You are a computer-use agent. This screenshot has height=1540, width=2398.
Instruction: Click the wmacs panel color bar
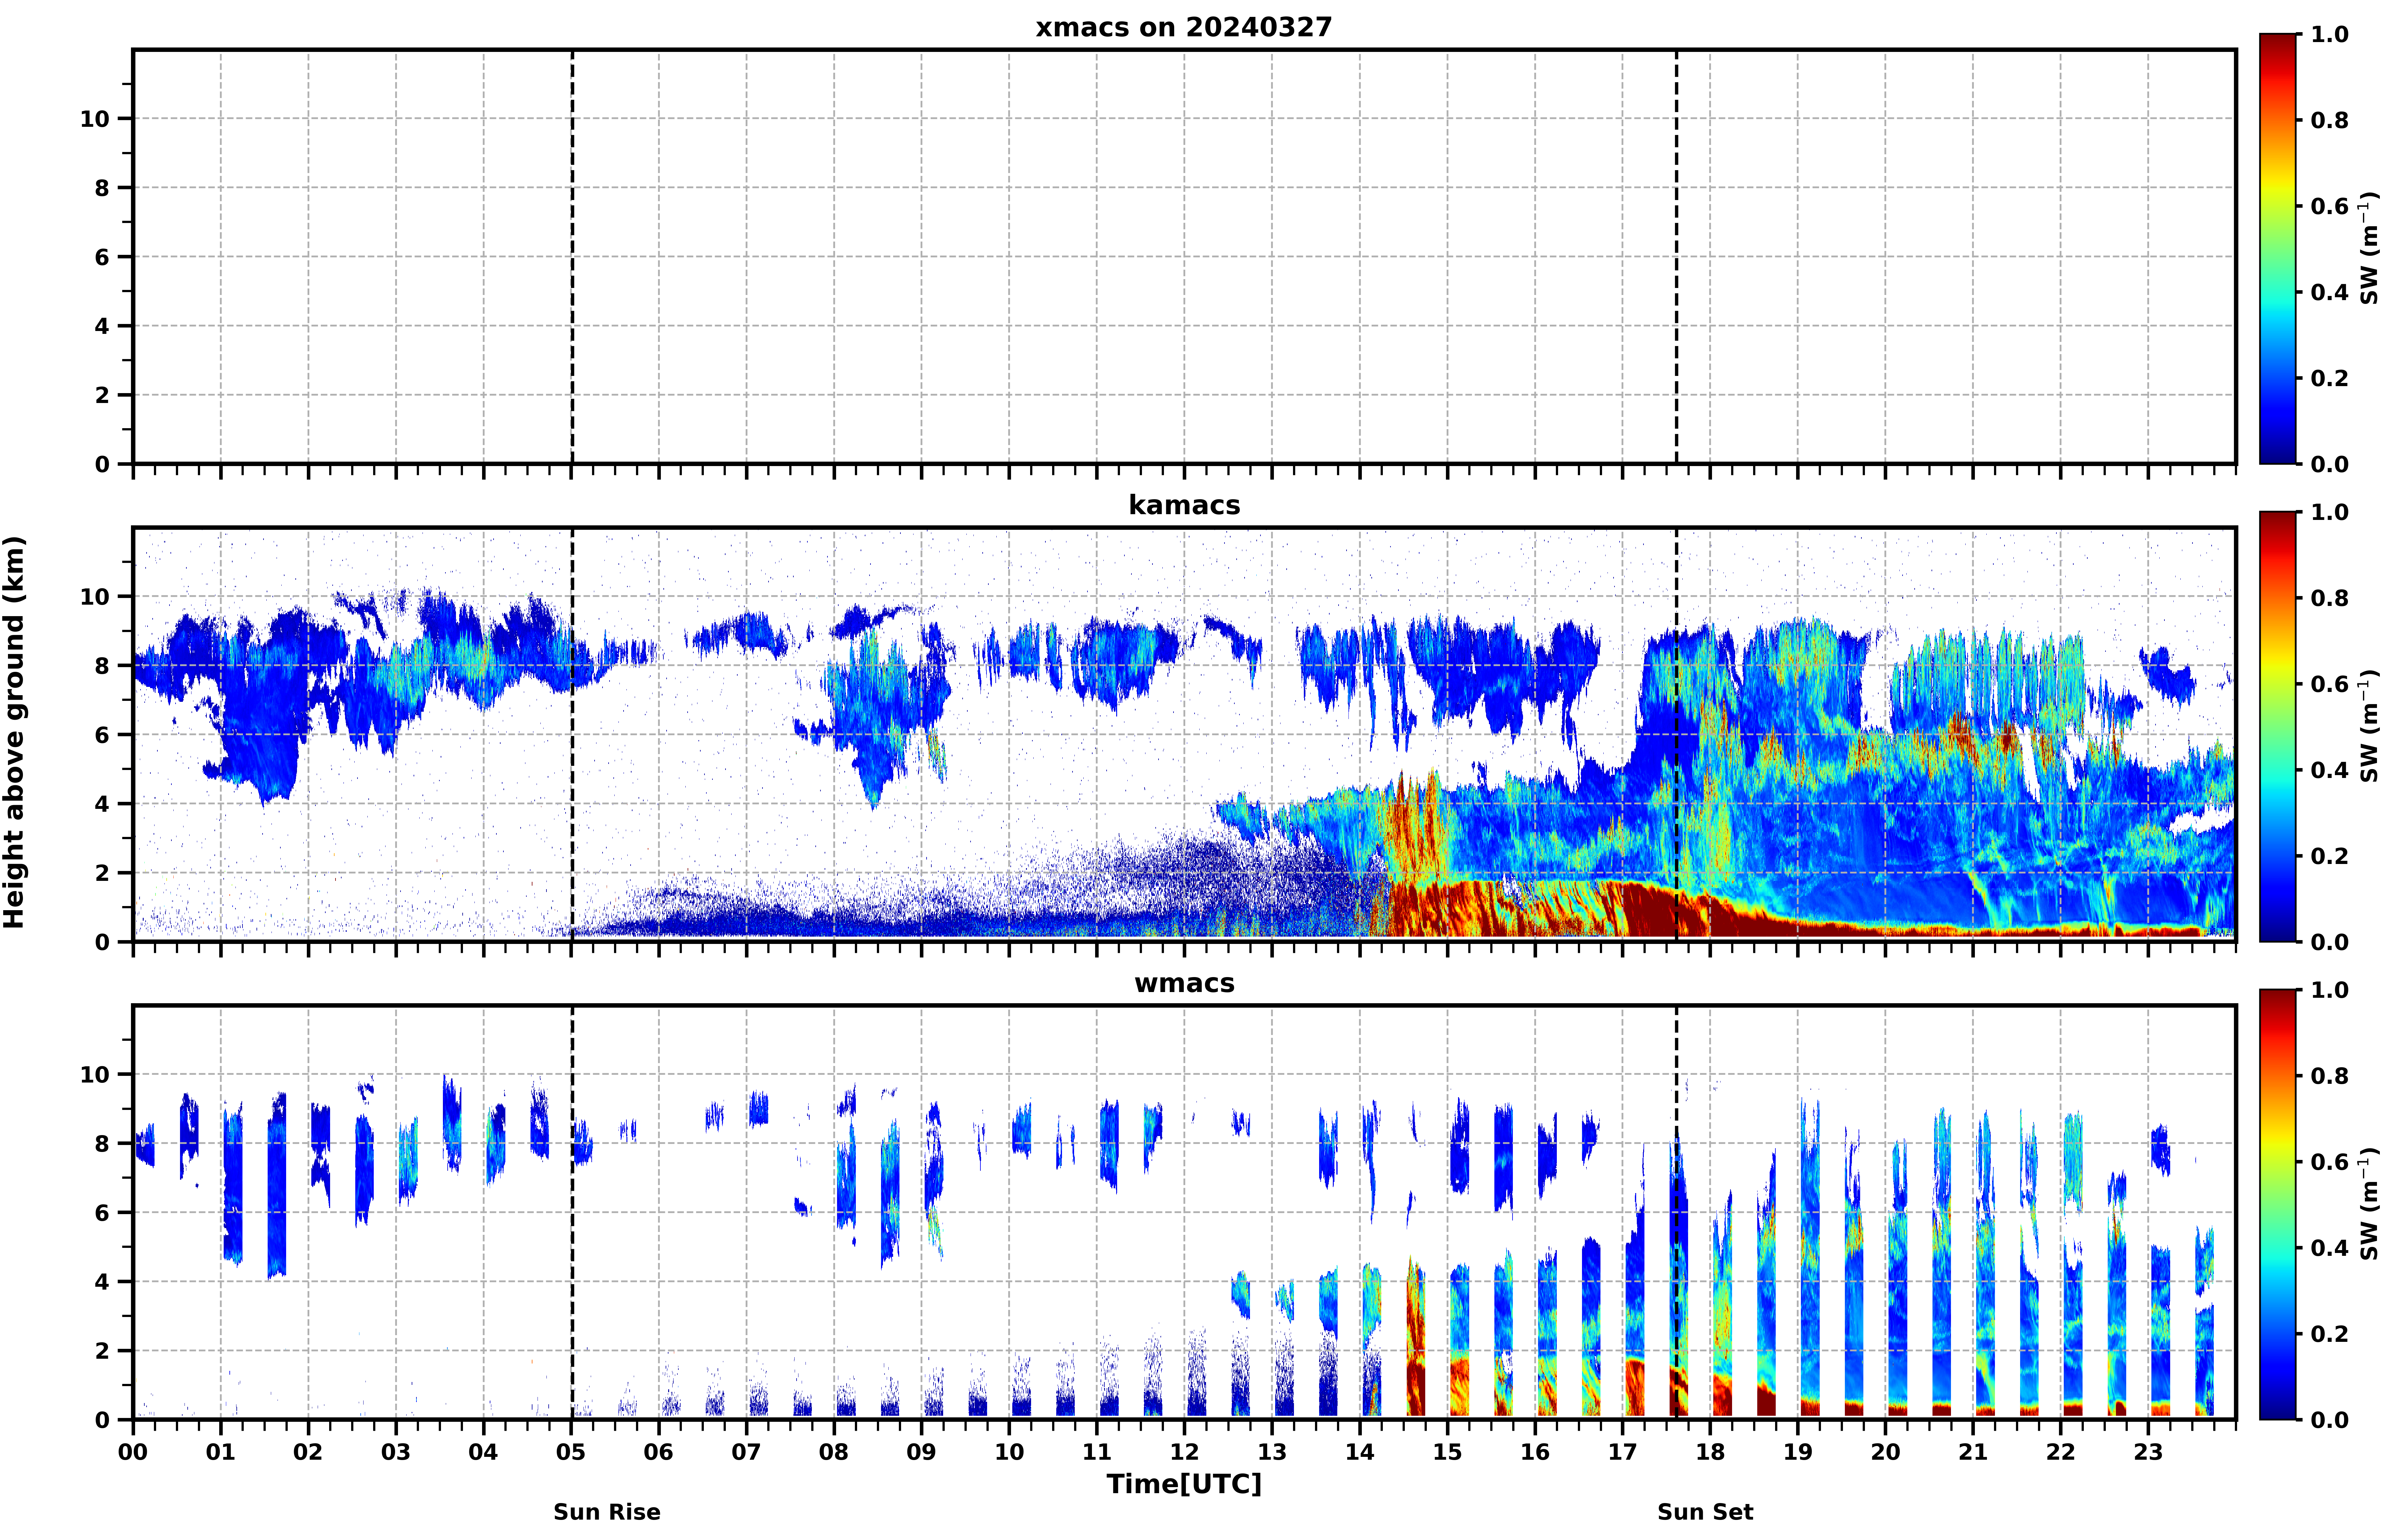pyautogui.click(x=2278, y=1205)
